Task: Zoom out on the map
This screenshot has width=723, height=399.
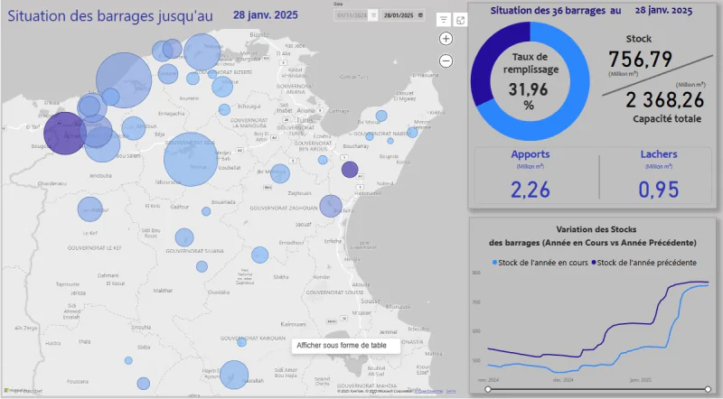Action: (446, 60)
